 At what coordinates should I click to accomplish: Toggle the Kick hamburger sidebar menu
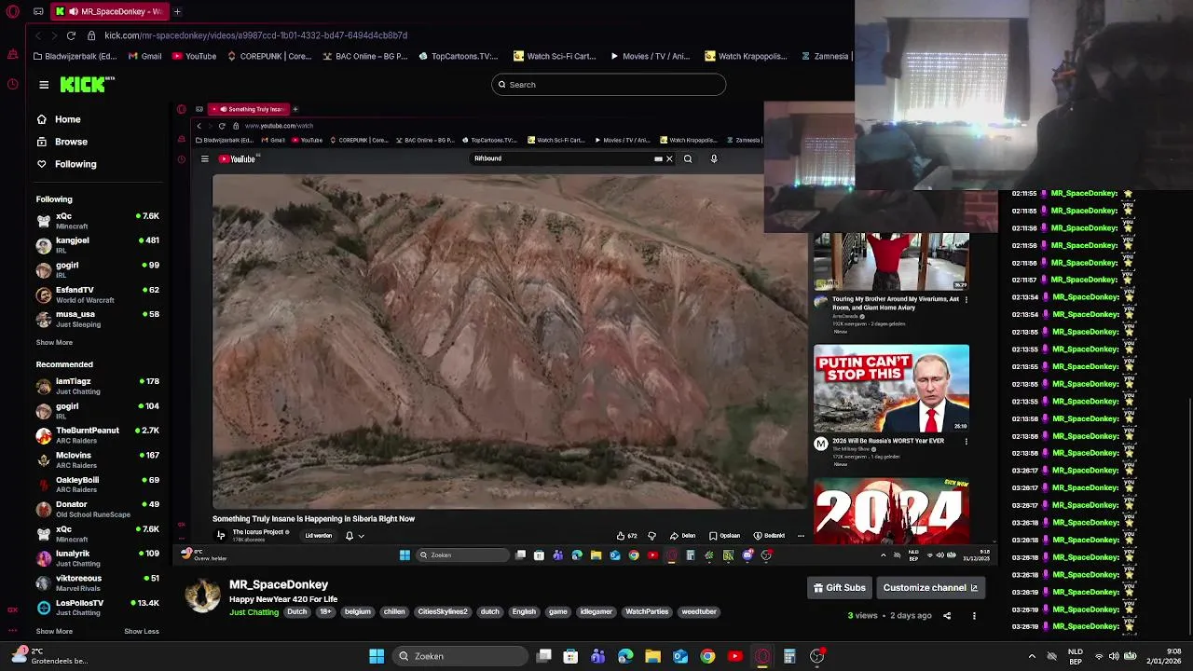[44, 85]
